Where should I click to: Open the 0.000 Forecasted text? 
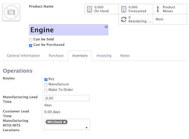pyautogui.click(x=137, y=9)
